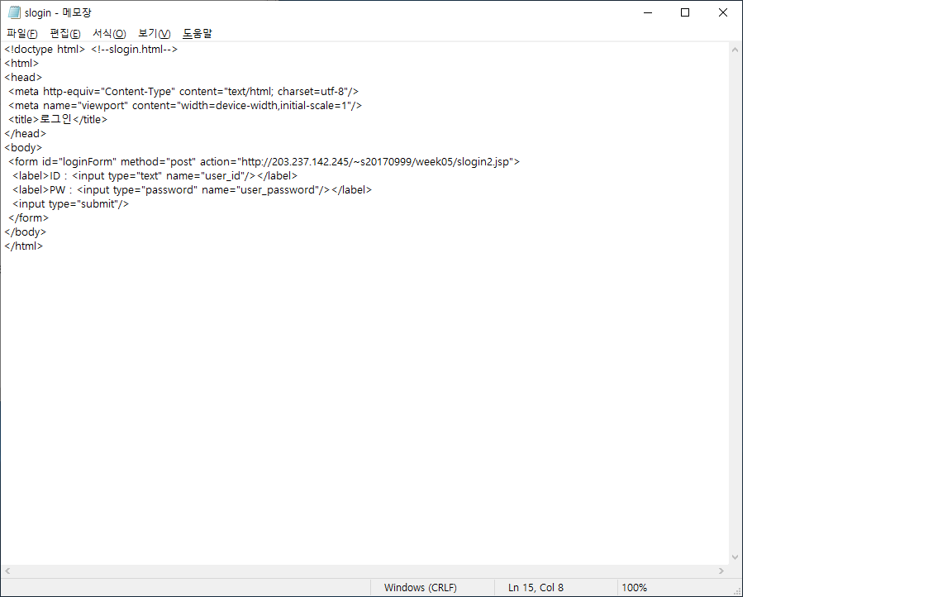This screenshot has width=952, height=597.
Task: Open the 편집(E) menu
Action: [65, 34]
